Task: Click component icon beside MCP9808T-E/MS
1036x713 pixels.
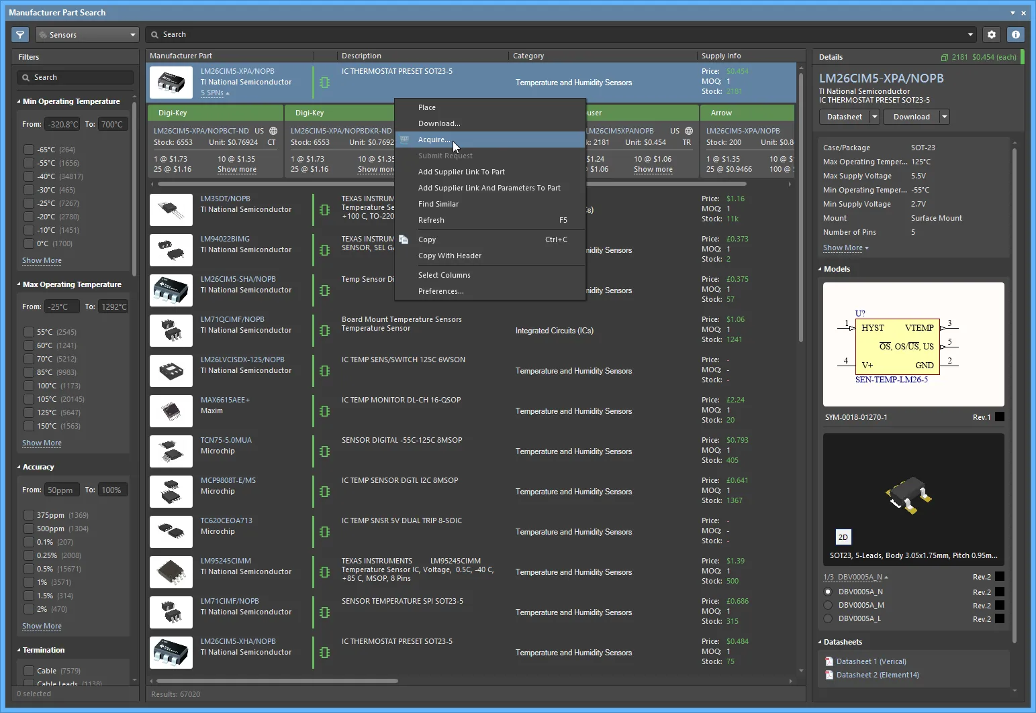Action: point(325,492)
